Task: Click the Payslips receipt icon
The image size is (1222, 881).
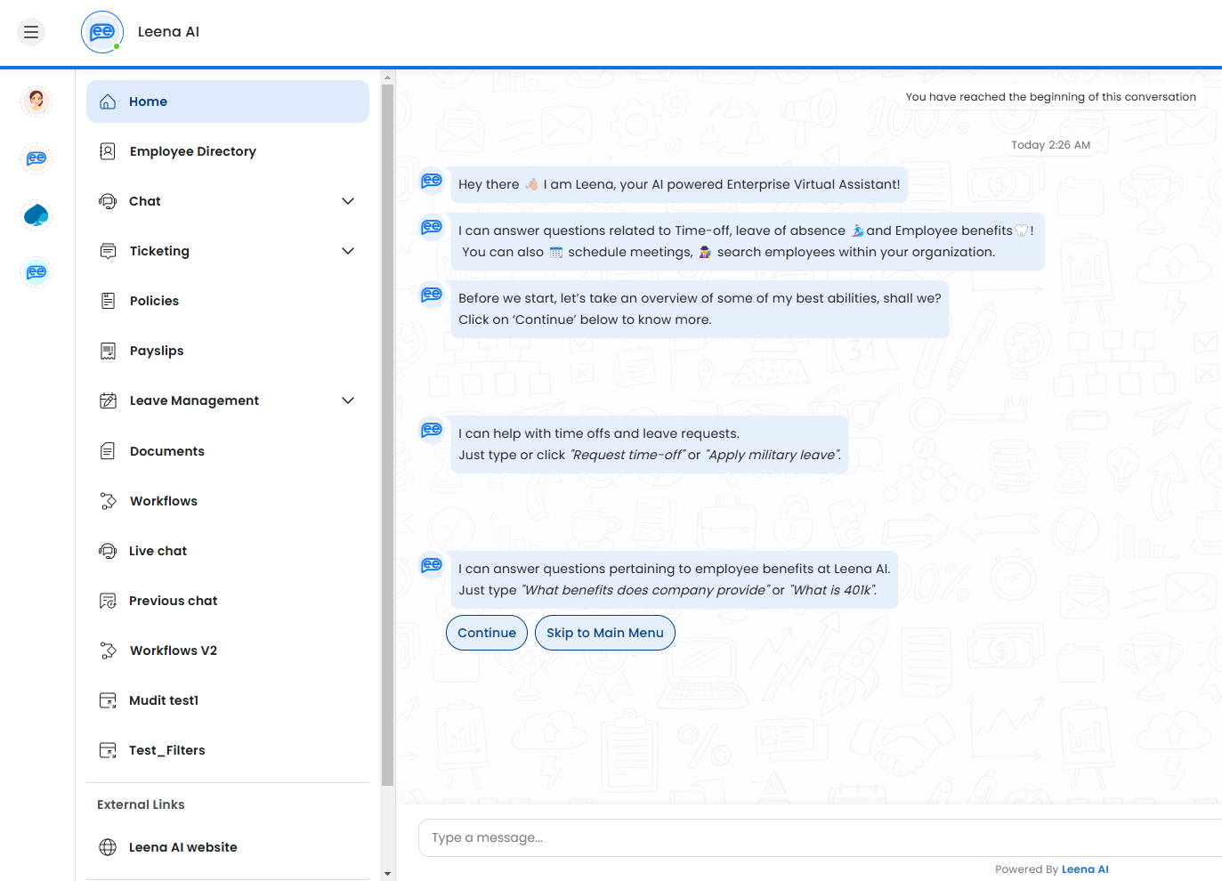Action: 108,351
